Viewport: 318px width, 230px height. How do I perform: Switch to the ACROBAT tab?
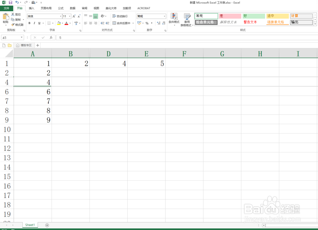[144, 8]
